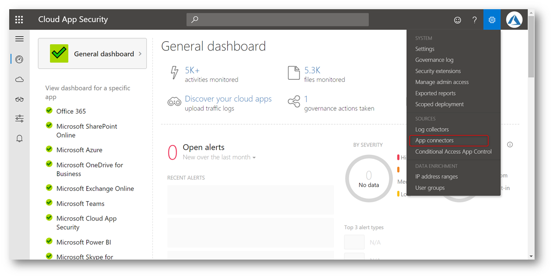Click the page vertical scrollbar thumb
Viewport: 553px width, 278px height.
click(531, 46)
